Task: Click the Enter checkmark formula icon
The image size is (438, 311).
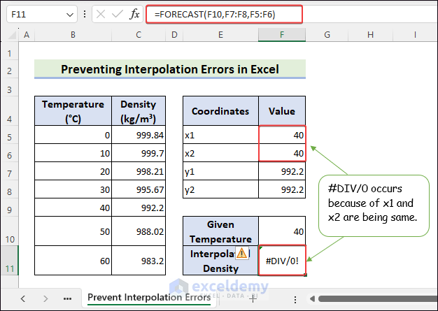Action: click(118, 14)
